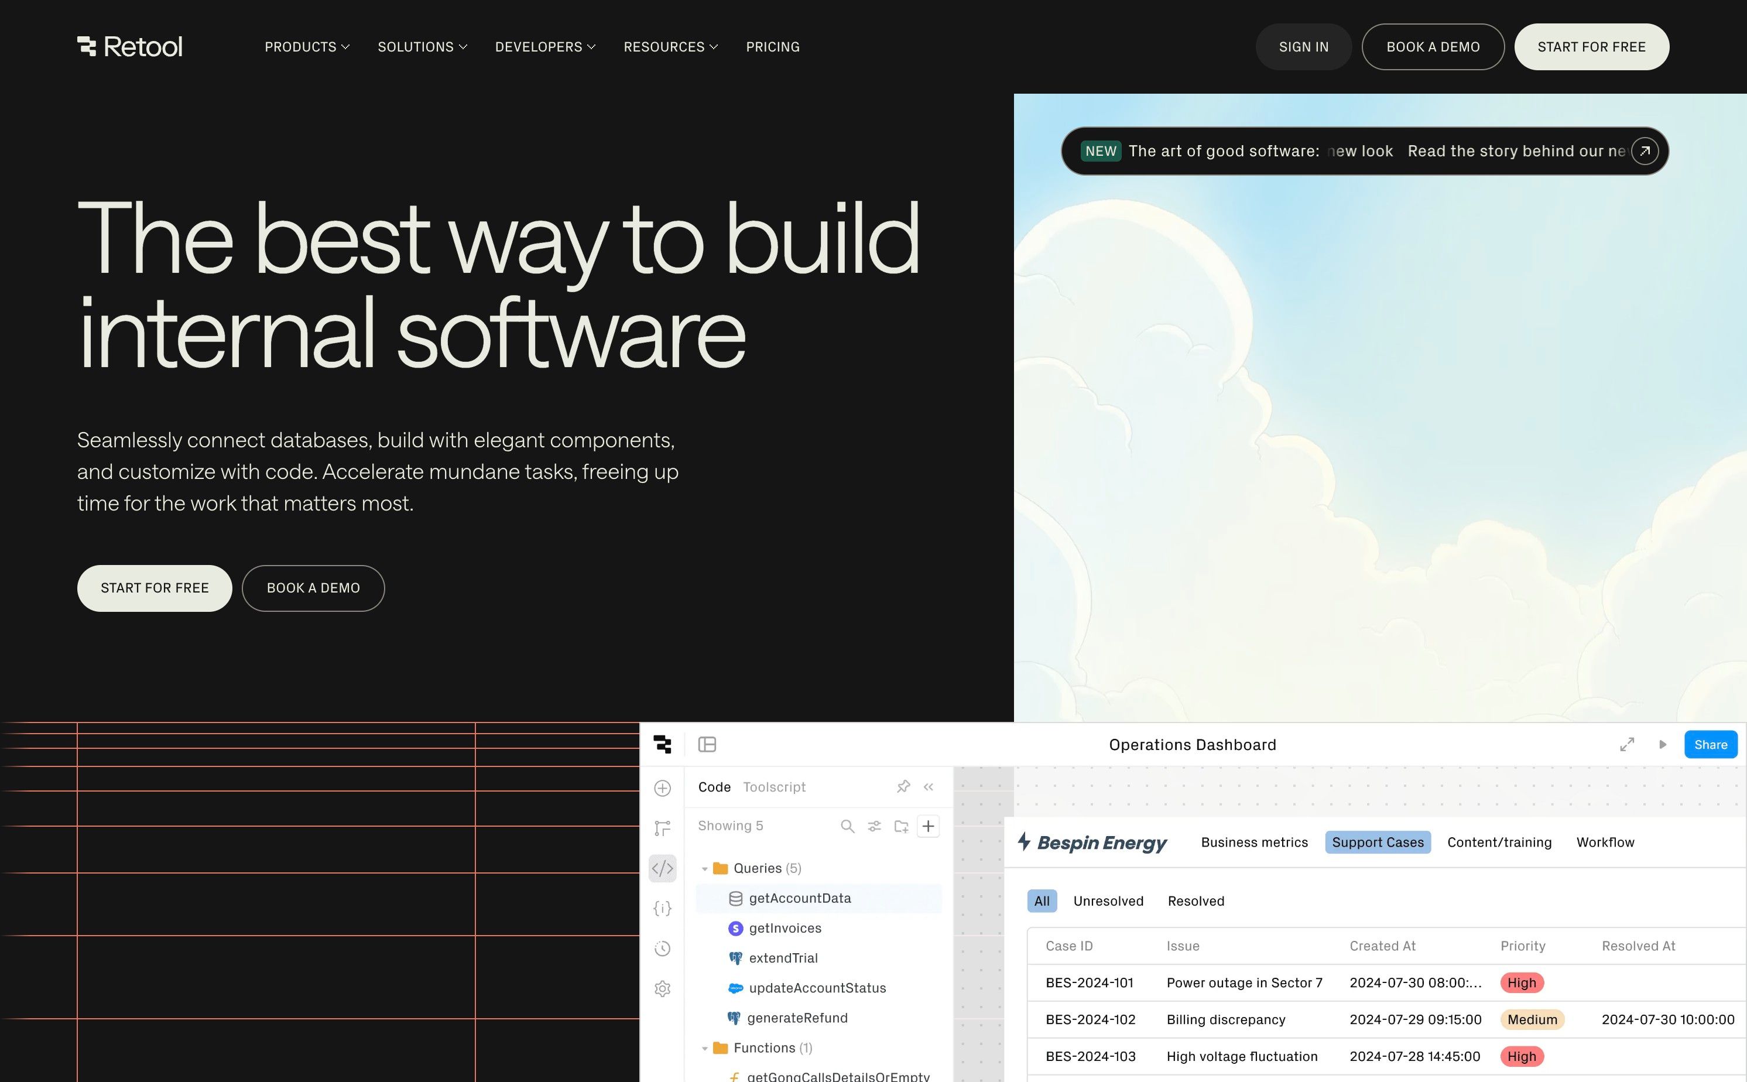The image size is (1747, 1082).
Task: Expand the PRODUCTS dropdown in navigation
Action: [x=304, y=46]
